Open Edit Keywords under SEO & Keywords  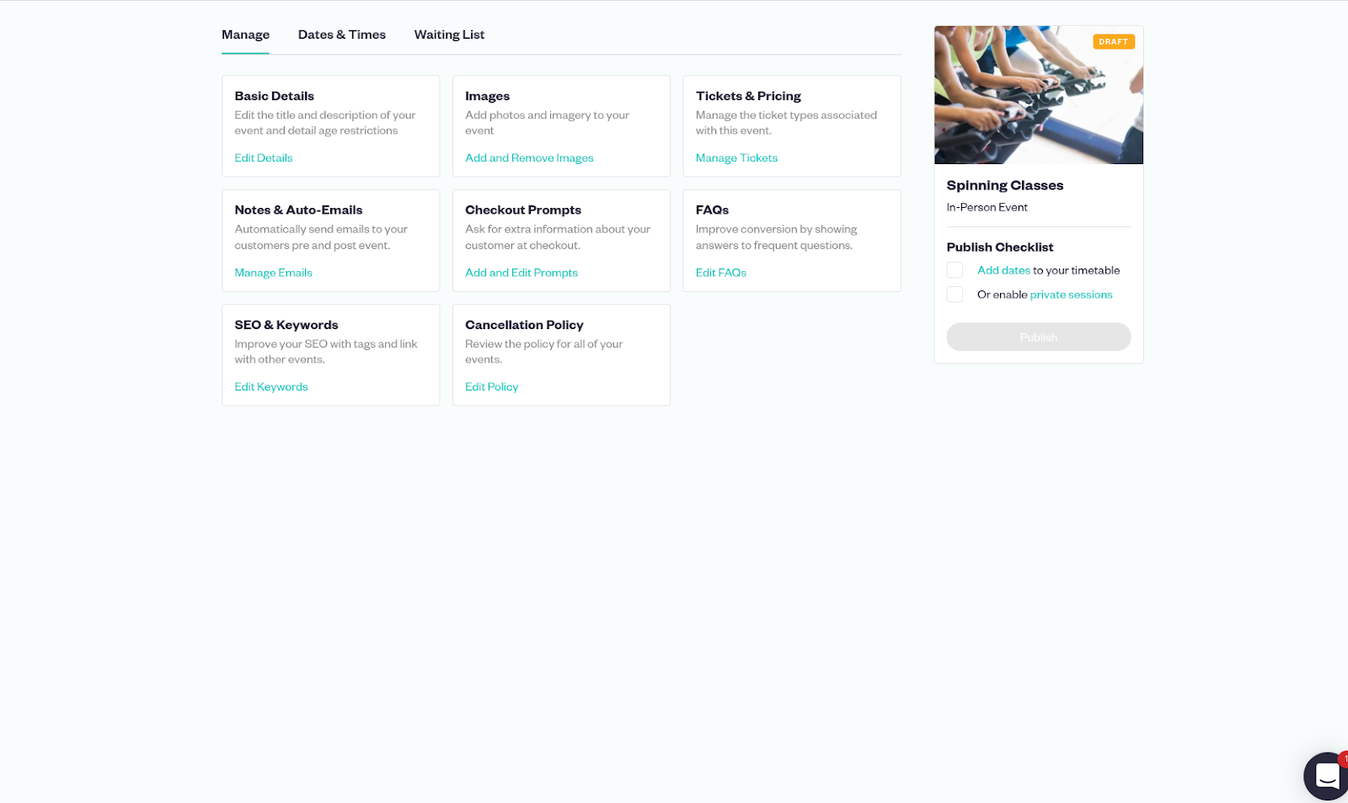coord(270,386)
